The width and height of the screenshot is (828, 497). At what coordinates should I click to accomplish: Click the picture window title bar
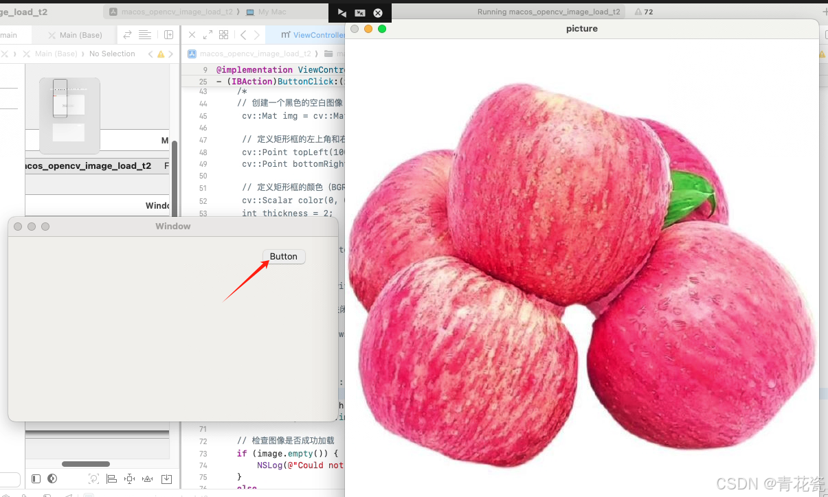582,29
